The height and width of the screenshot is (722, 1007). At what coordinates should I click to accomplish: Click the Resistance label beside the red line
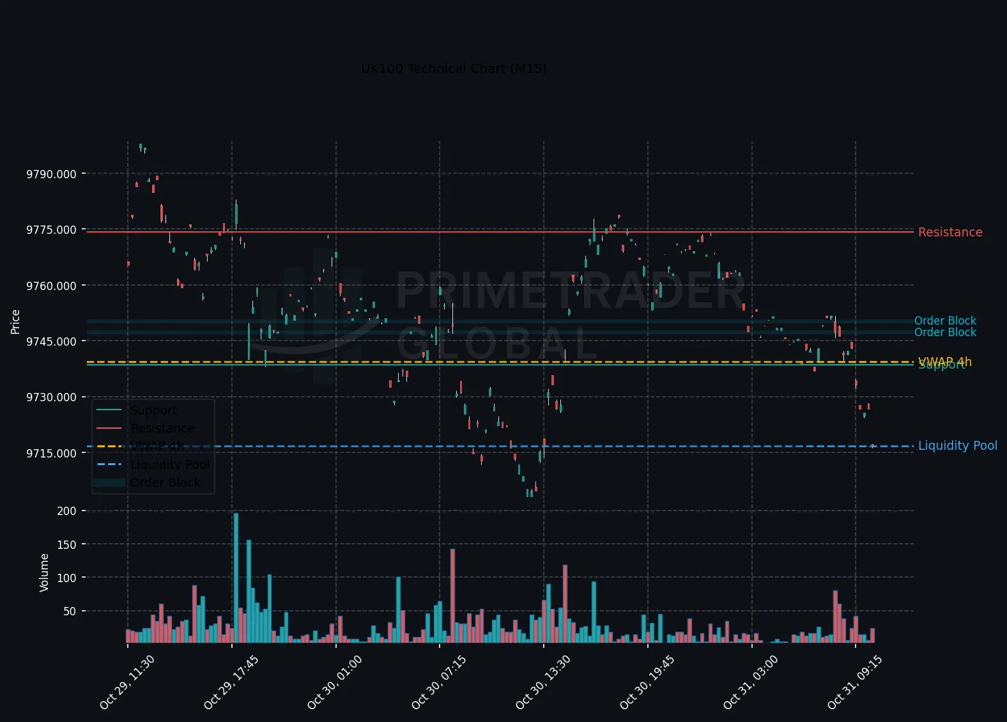coord(950,232)
